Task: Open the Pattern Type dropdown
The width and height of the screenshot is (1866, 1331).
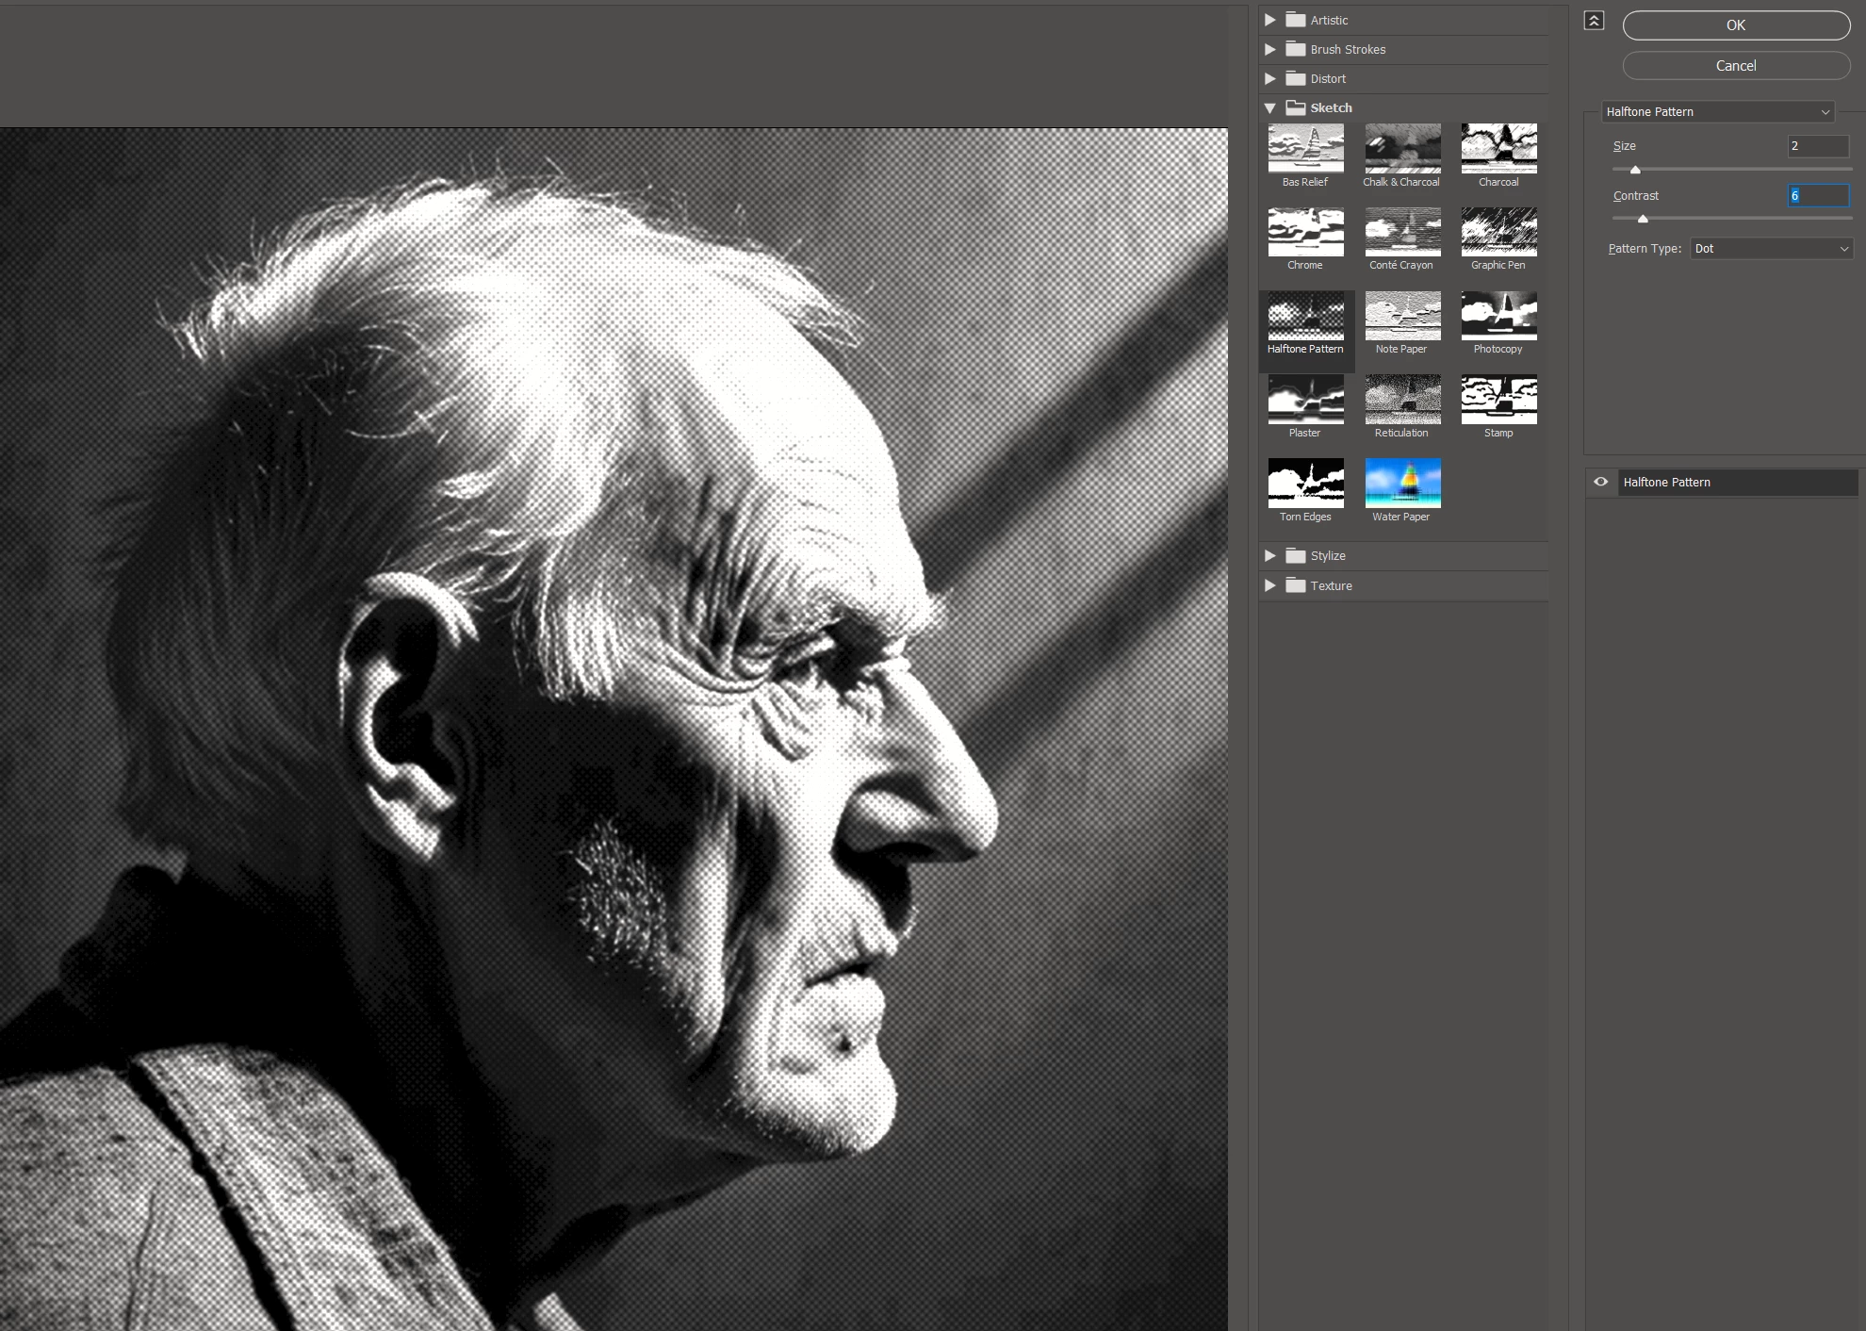Action: click(x=1771, y=249)
